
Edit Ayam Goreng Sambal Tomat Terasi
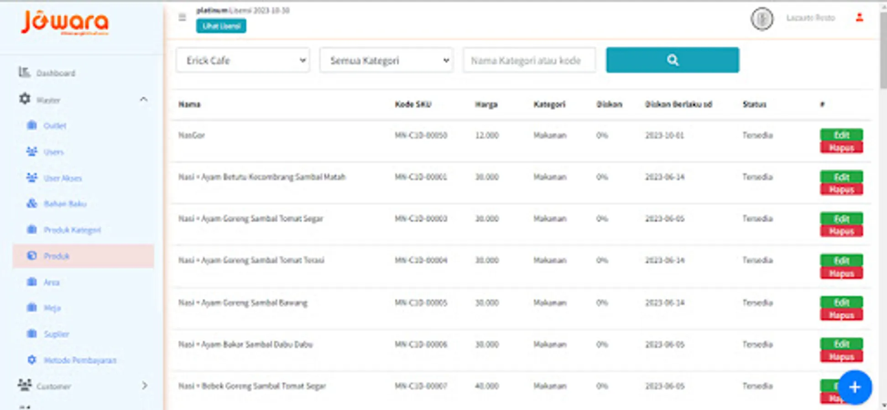pyautogui.click(x=841, y=261)
